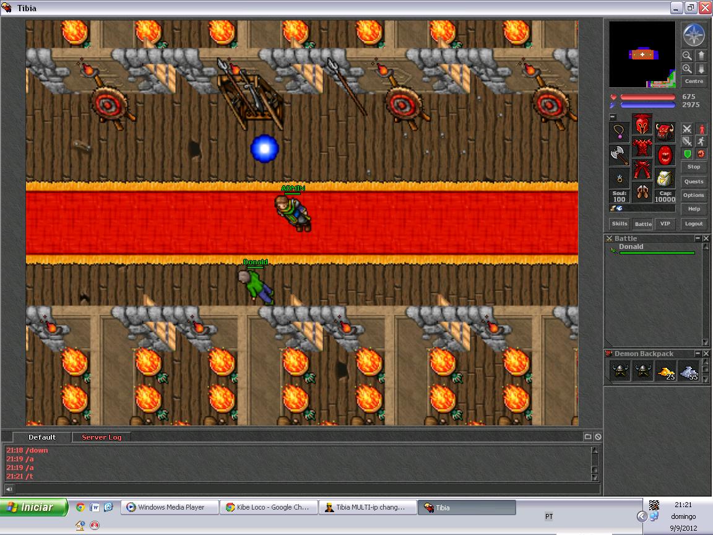713x535 pixels.
Task: Click the Logout button
Action: 694,224
